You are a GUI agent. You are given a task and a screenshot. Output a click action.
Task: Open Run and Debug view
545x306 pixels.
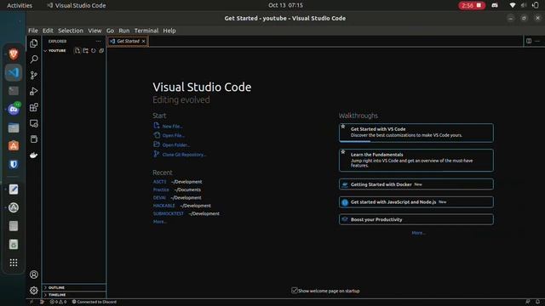[x=34, y=91]
